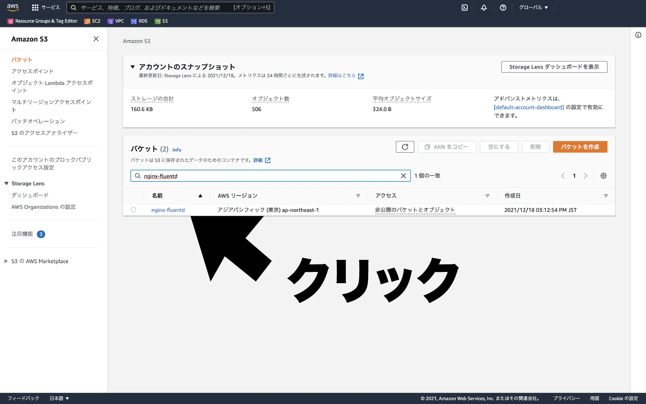The image size is (646, 404).
Task: Open S3 のアクセスアナライザー in sidebar
Action: pyautogui.click(x=44, y=133)
